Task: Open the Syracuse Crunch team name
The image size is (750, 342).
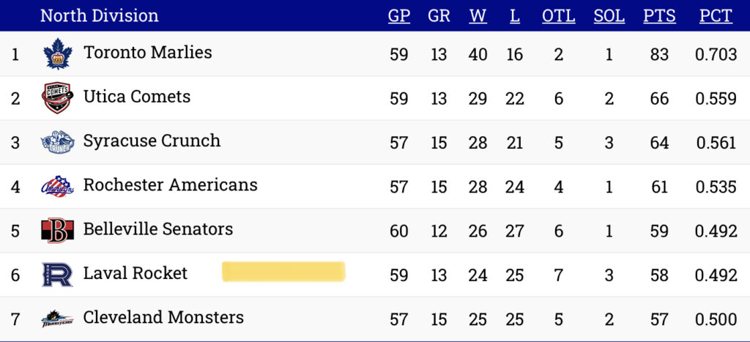Action: 152,141
